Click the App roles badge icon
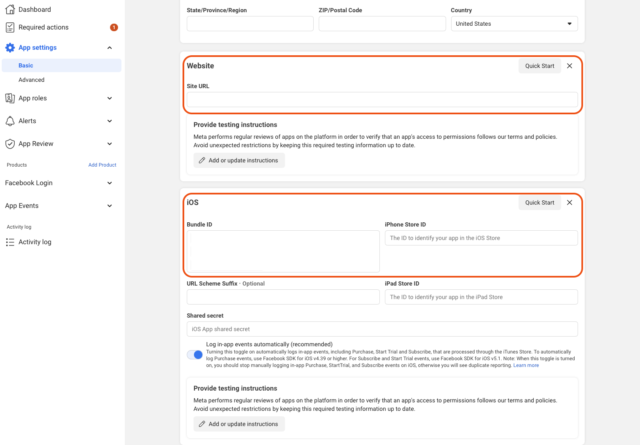The image size is (640, 445). click(10, 98)
